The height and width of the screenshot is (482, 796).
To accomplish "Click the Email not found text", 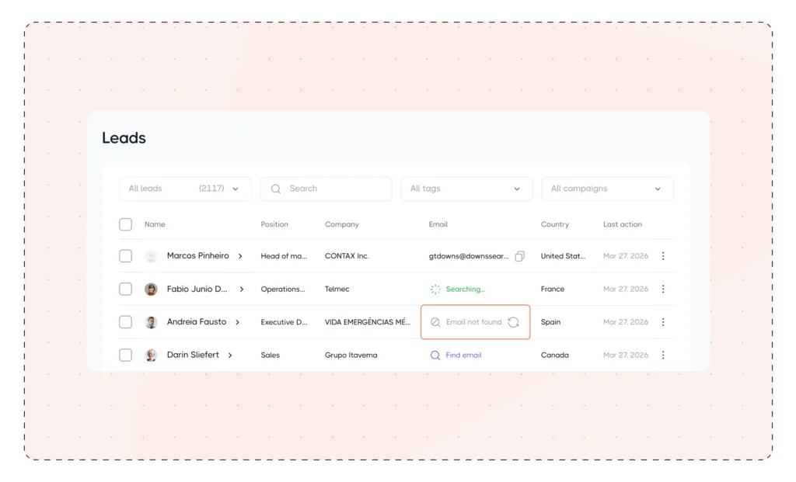I will [473, 322].
